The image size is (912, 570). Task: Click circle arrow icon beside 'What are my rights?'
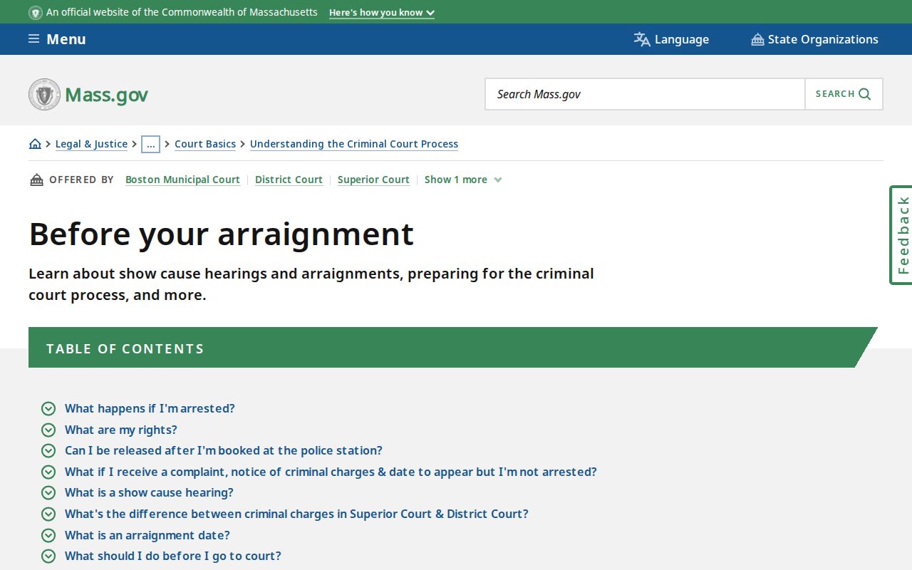(48, 430)
